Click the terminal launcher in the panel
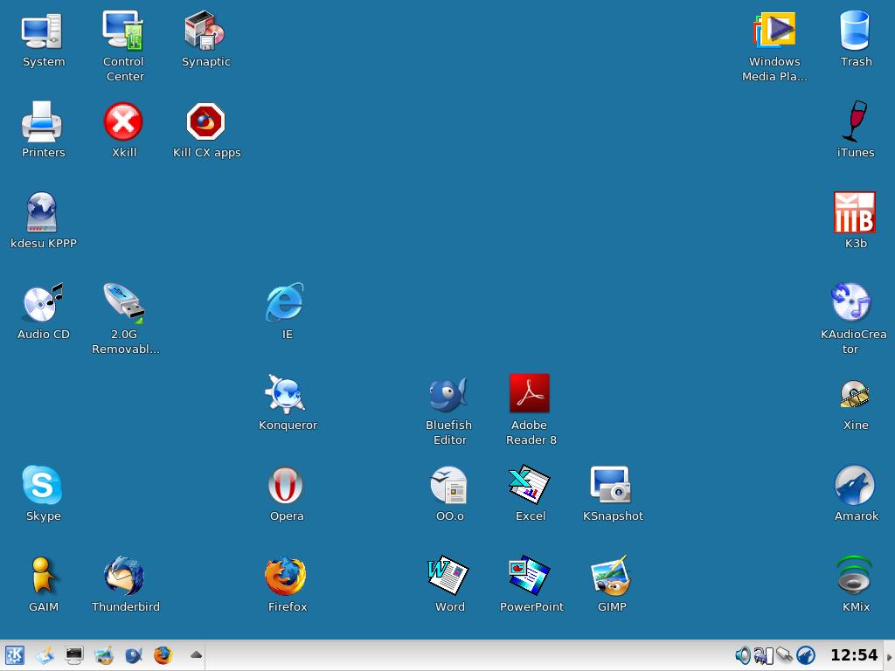Image resolution: width=895 pixels, height=671 pixels. coord(74,655)
